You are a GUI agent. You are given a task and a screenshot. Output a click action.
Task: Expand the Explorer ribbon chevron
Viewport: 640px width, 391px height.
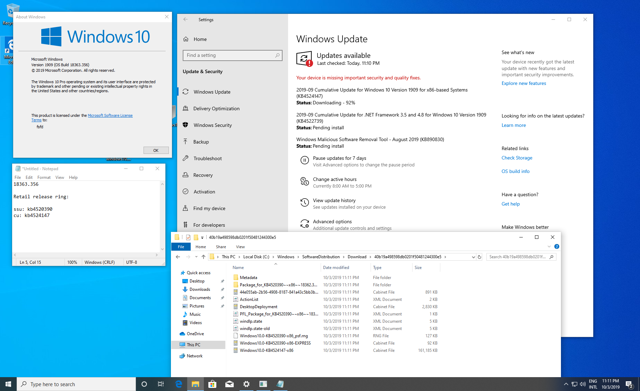(x=549, y=246)
